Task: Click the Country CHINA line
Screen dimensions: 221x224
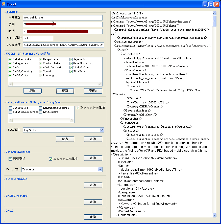Action: [x=144, y=106]
